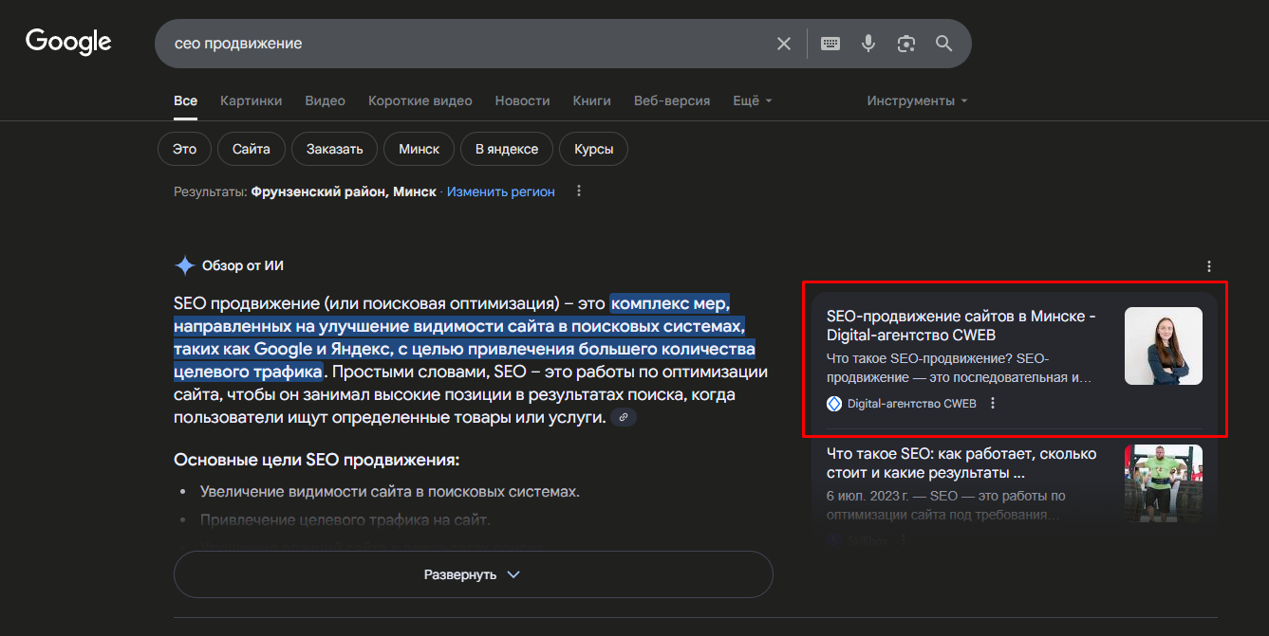Open the Веб-версия tab

(x=672, y=100)
